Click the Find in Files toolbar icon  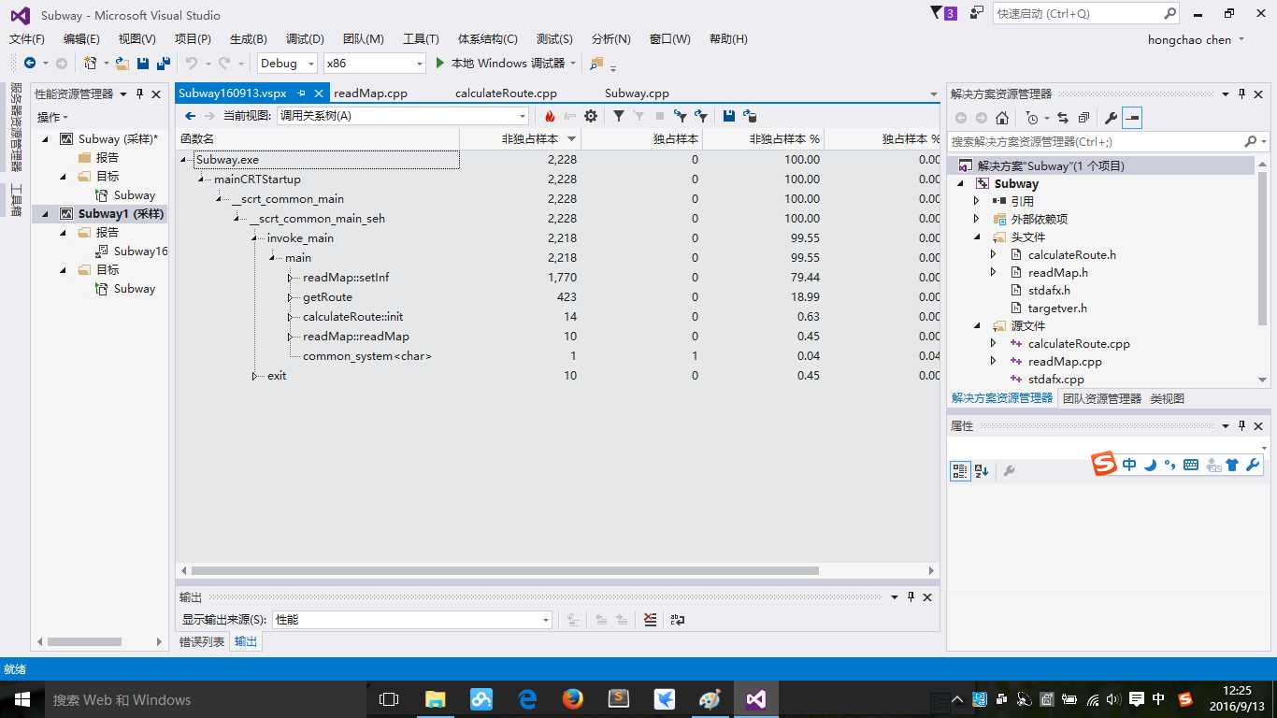tap(596, 64)
